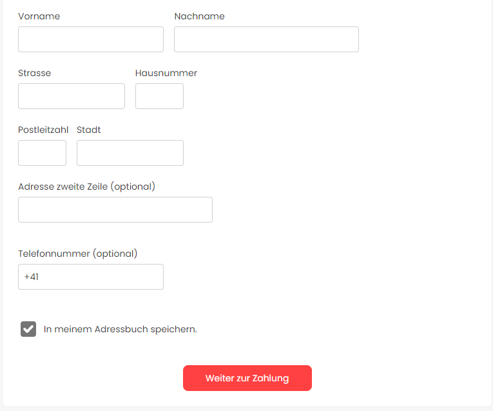The image size is (493, 411).
Task: Select the Strasse text box
Action: 72,96
